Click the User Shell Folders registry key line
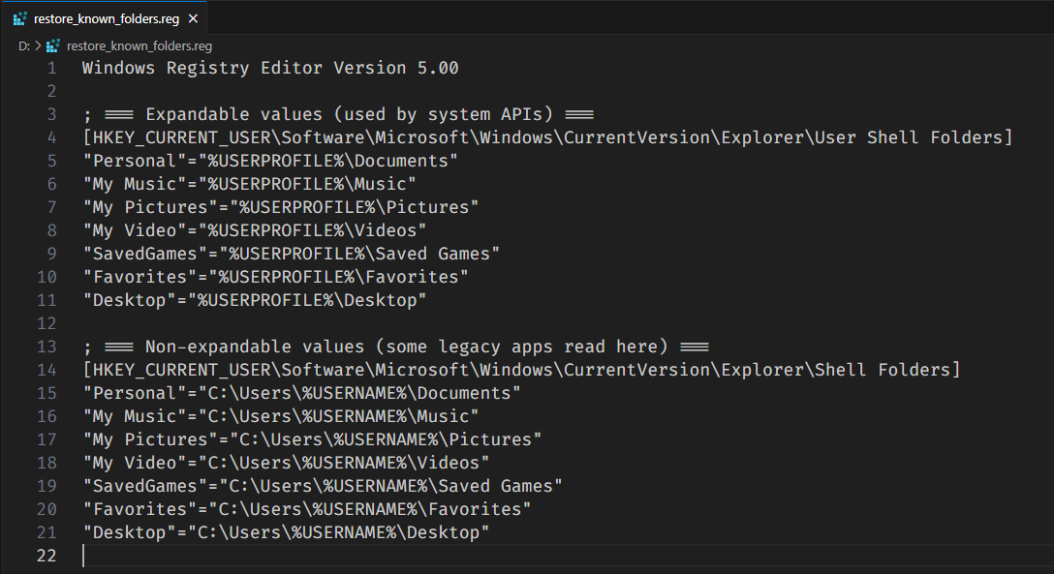This screenshot has width=1054, height=574. point(547,137)
